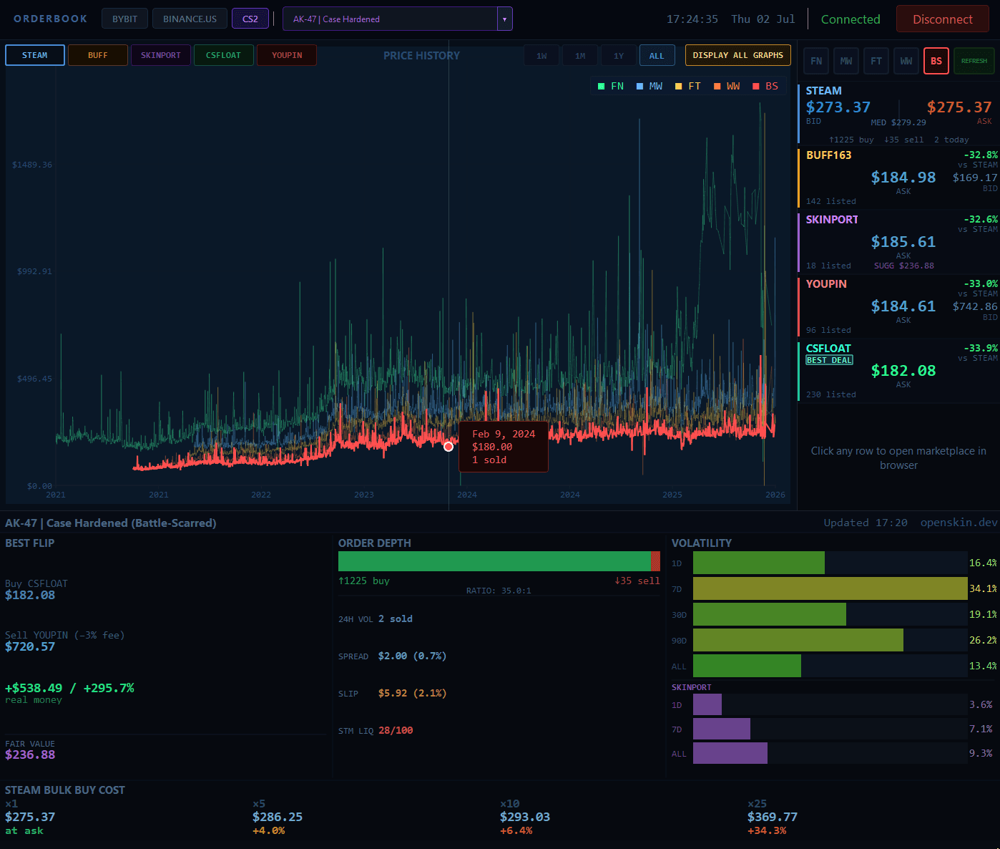The height and width of the screenshot is (849, 1000).
Task: Toggle MW series in chart legend
Action: click(x=649, y=86)
